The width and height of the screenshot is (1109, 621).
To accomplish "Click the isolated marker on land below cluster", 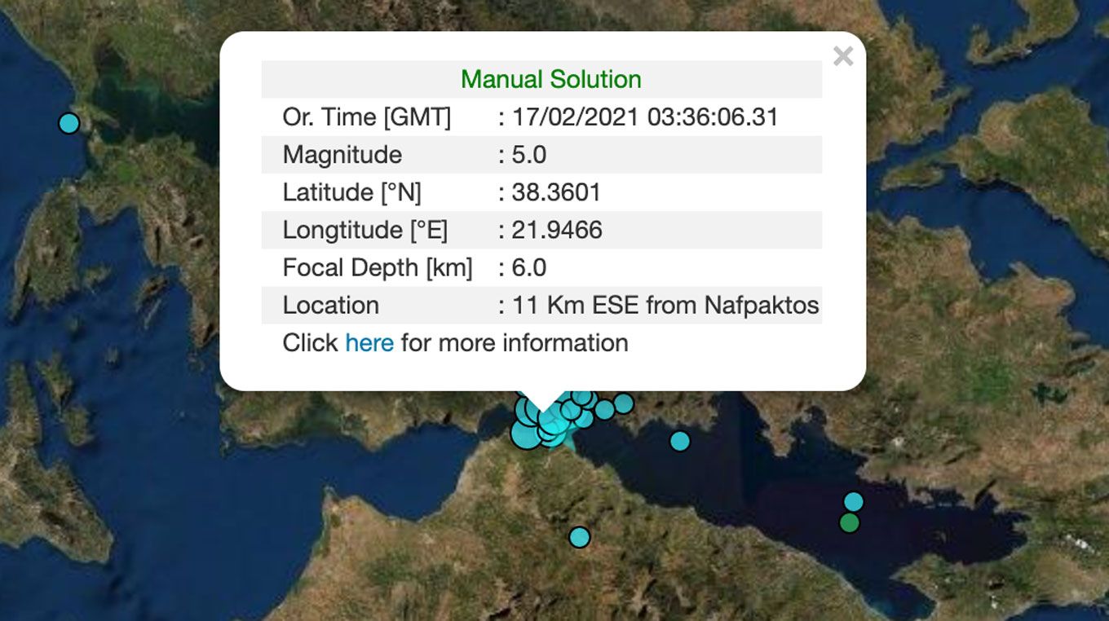I will tap(579, 537).
